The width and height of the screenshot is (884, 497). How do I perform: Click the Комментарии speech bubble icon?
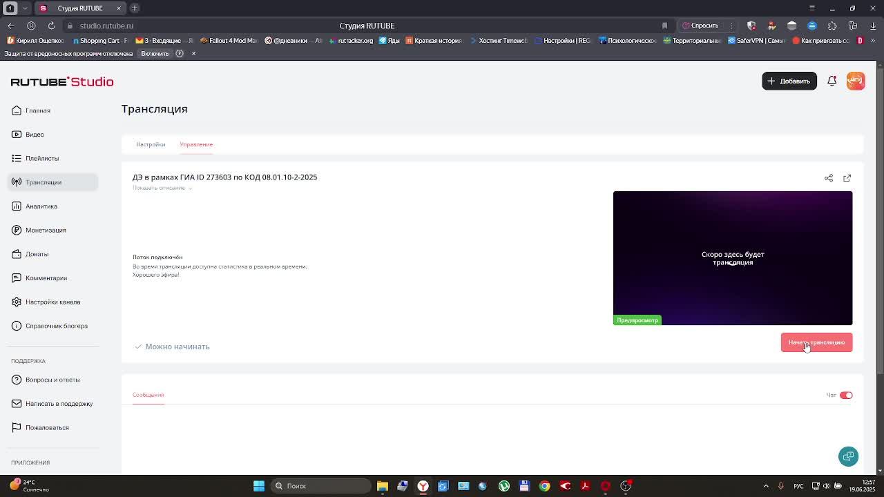click(x=17, y=278)
